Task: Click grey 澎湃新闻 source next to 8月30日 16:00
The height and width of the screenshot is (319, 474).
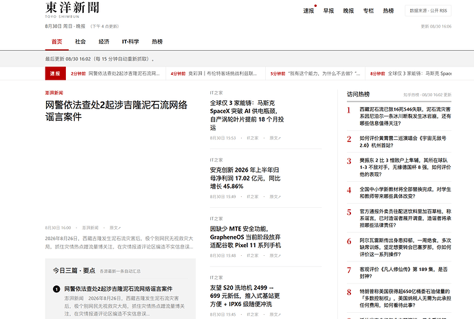Action: pos(90,228)
